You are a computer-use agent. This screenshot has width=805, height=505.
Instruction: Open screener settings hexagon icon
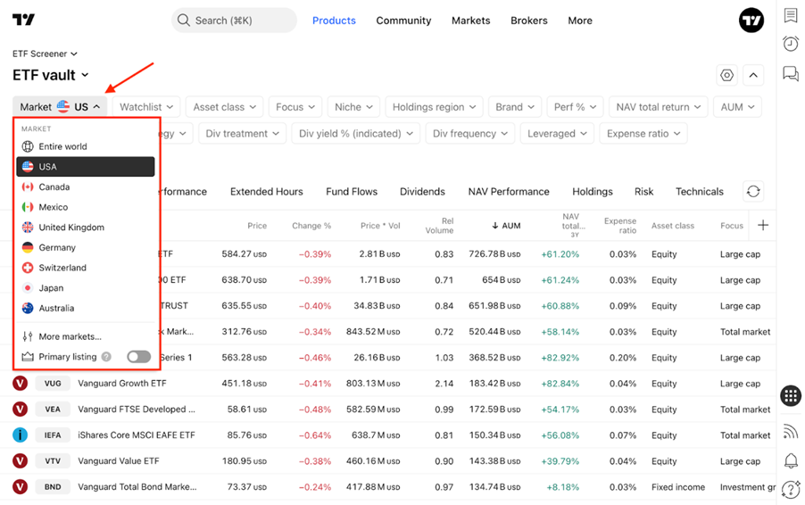click(x=727, y=76)
